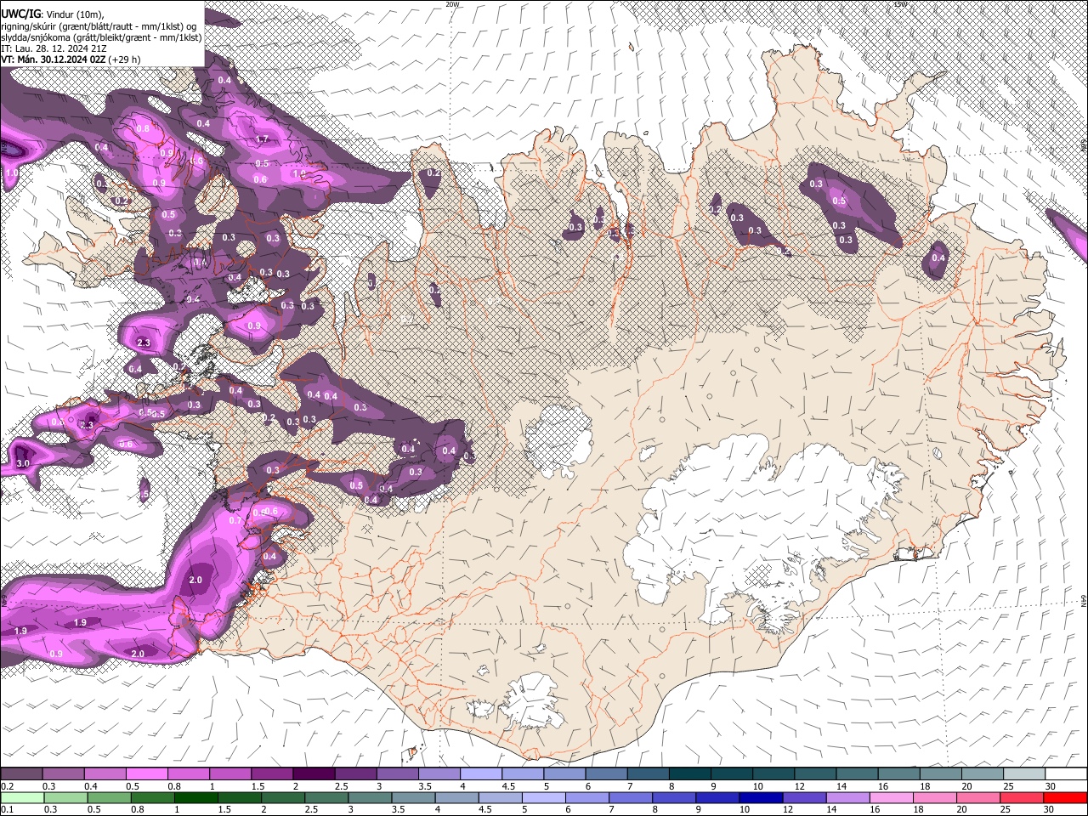1088x816 pixels.
Task: Click the 0.7 value on the map
Action: point(235,519)
